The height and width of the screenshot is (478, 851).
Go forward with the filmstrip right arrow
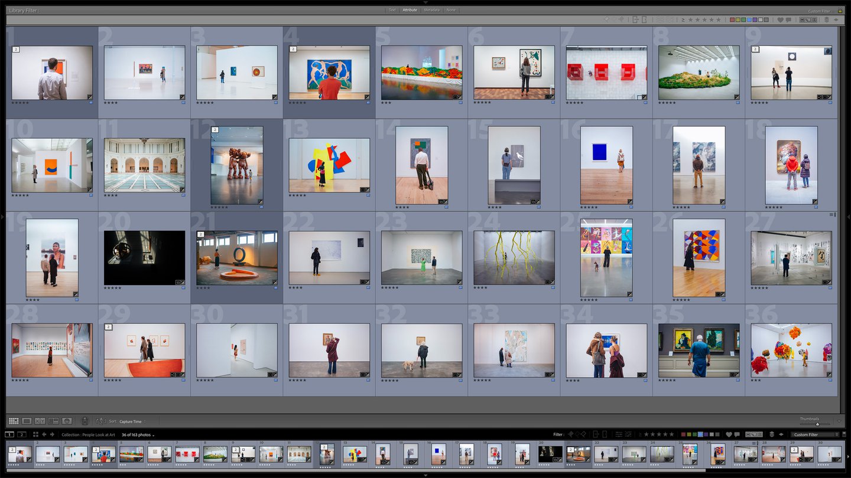coord(52,434)
